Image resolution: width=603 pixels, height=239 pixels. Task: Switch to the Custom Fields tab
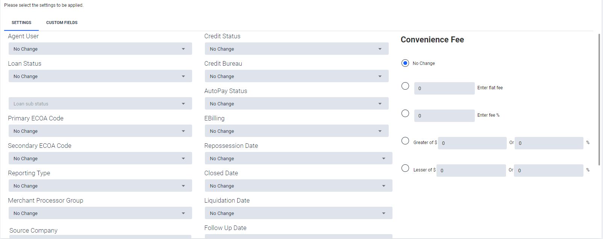tap(62, 23)
